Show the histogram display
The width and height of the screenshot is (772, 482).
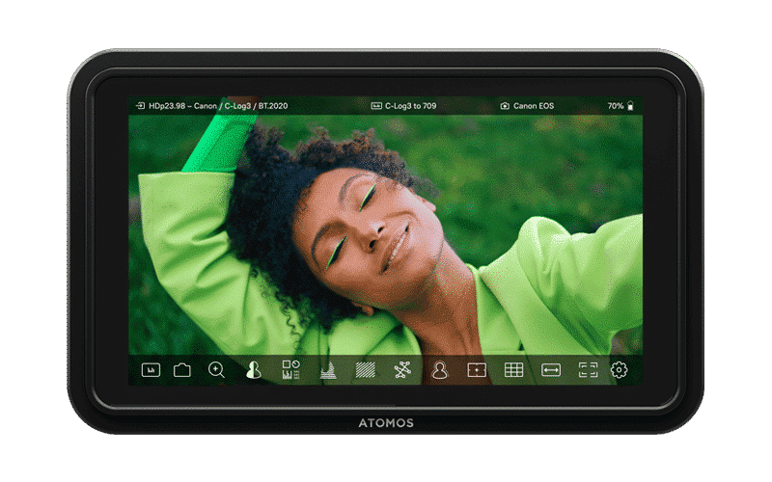tap(328, 369)
